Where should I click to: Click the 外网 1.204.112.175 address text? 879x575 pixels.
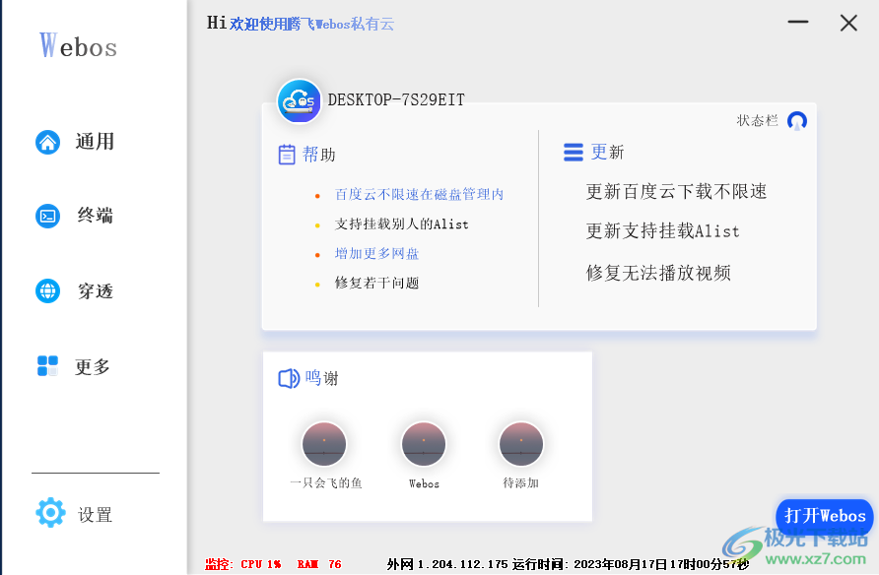pos(447,564)
